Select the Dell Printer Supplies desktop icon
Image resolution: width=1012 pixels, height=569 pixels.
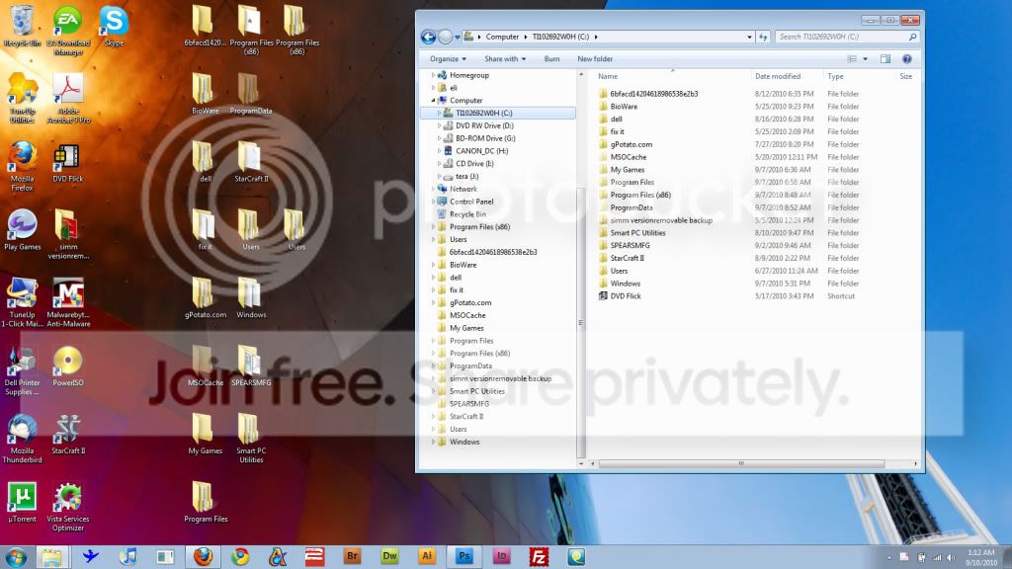[x=22, y=370]
